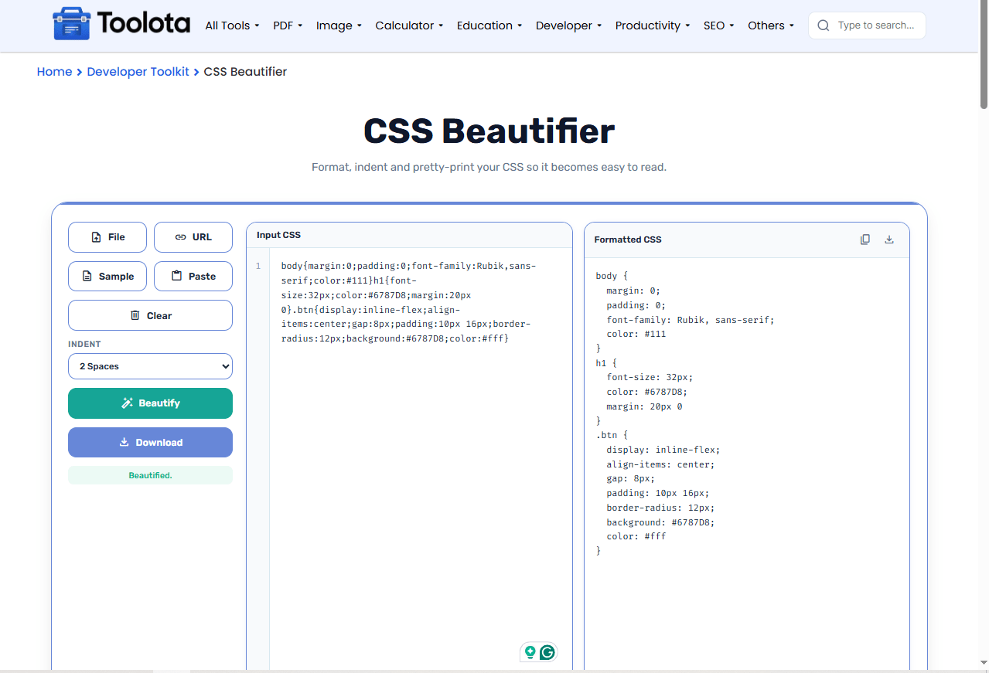Viewport: 989px width, 673px height.
Task: Click the Input CSS panel title
Action: click(x=278, y=235)
